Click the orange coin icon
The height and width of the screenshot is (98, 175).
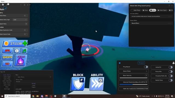pos(6,44)
